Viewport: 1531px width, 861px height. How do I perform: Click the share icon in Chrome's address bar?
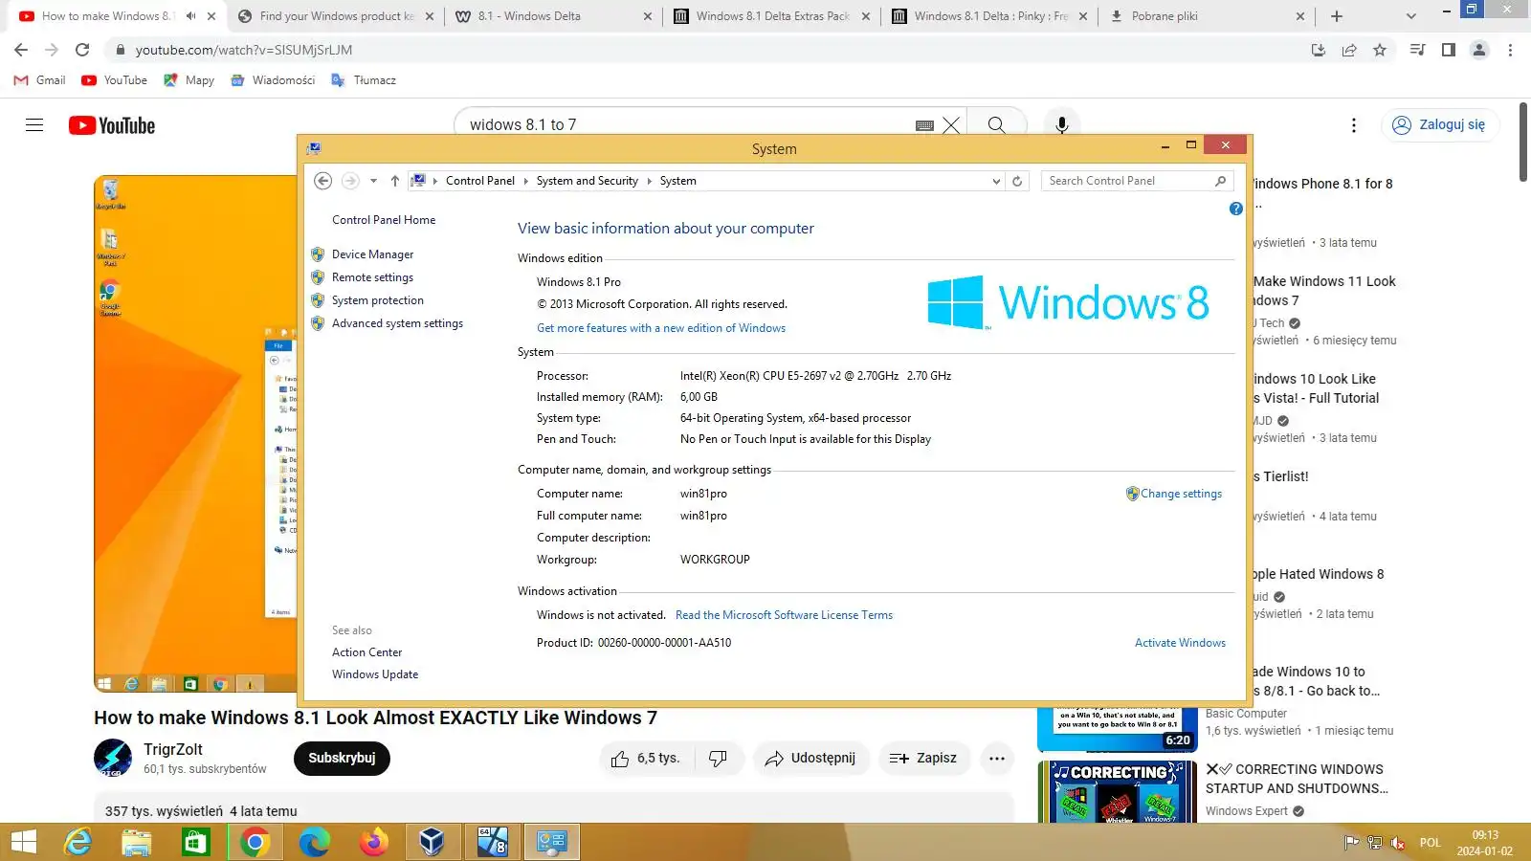pyautogui.click(x=1349, y=50)
